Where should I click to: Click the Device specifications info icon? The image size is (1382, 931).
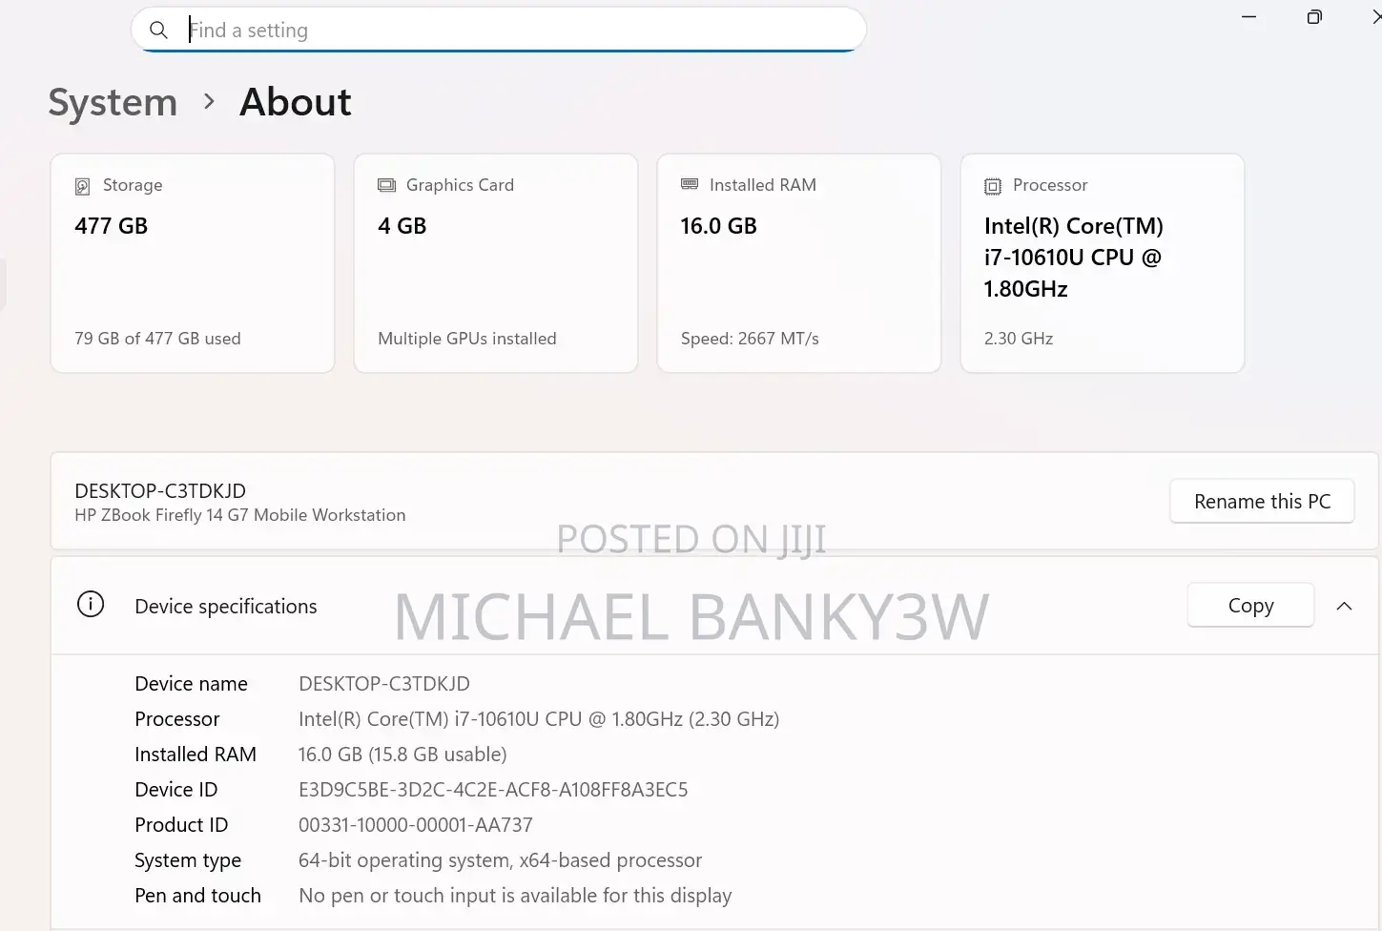click(91, 604)
